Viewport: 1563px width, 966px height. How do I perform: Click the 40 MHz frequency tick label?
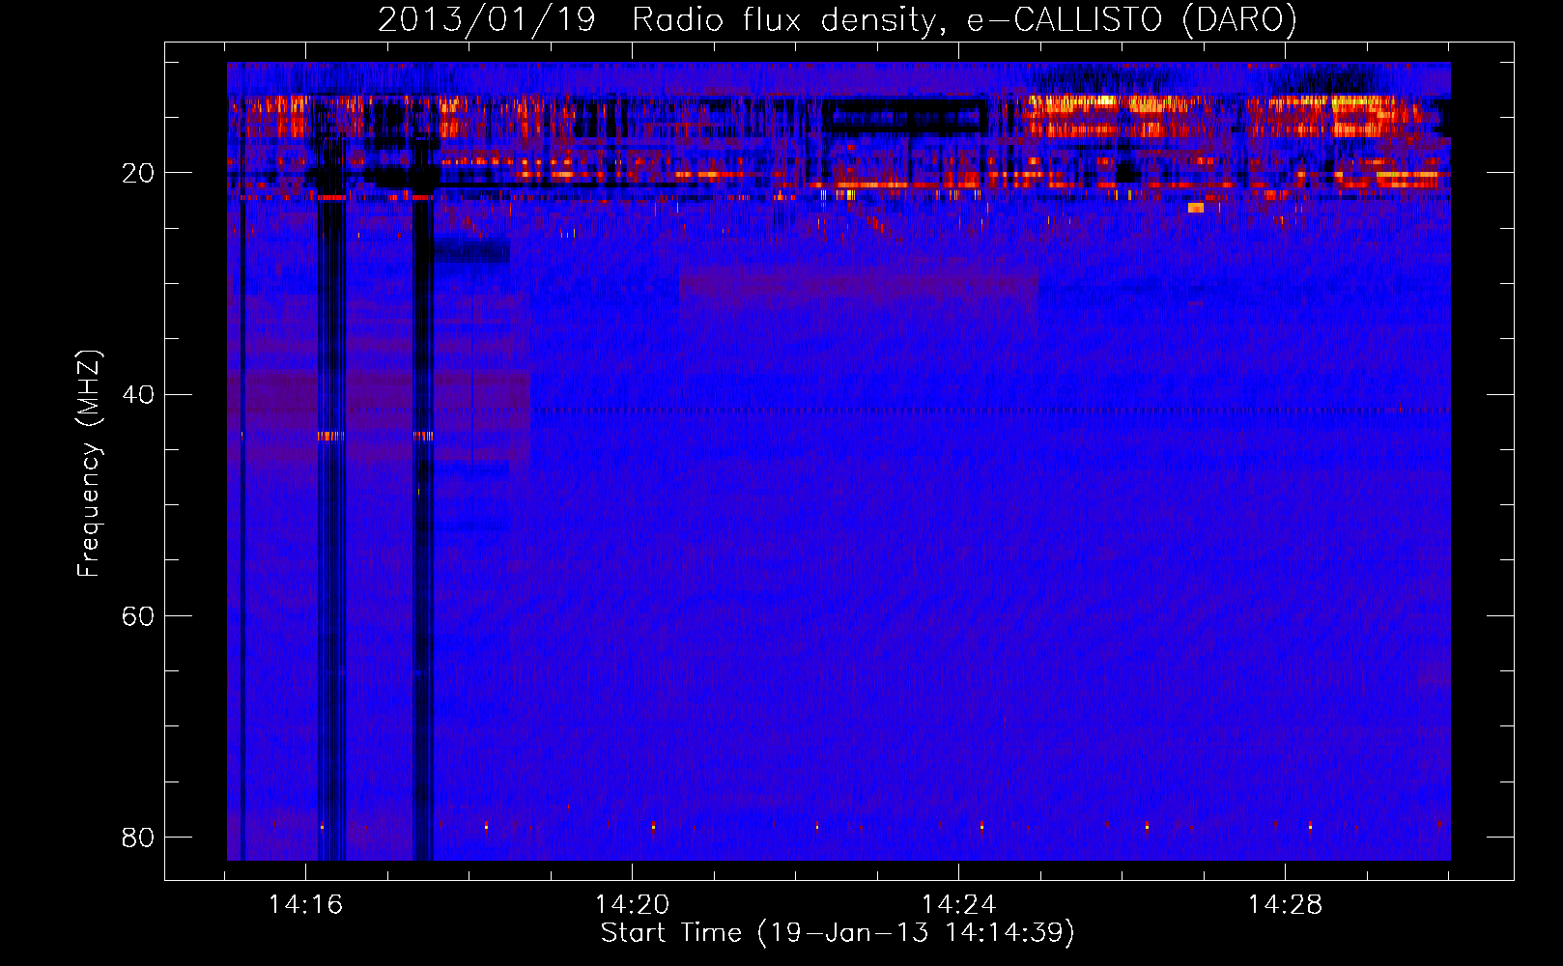pyautogui.click(x=138, y=394)
